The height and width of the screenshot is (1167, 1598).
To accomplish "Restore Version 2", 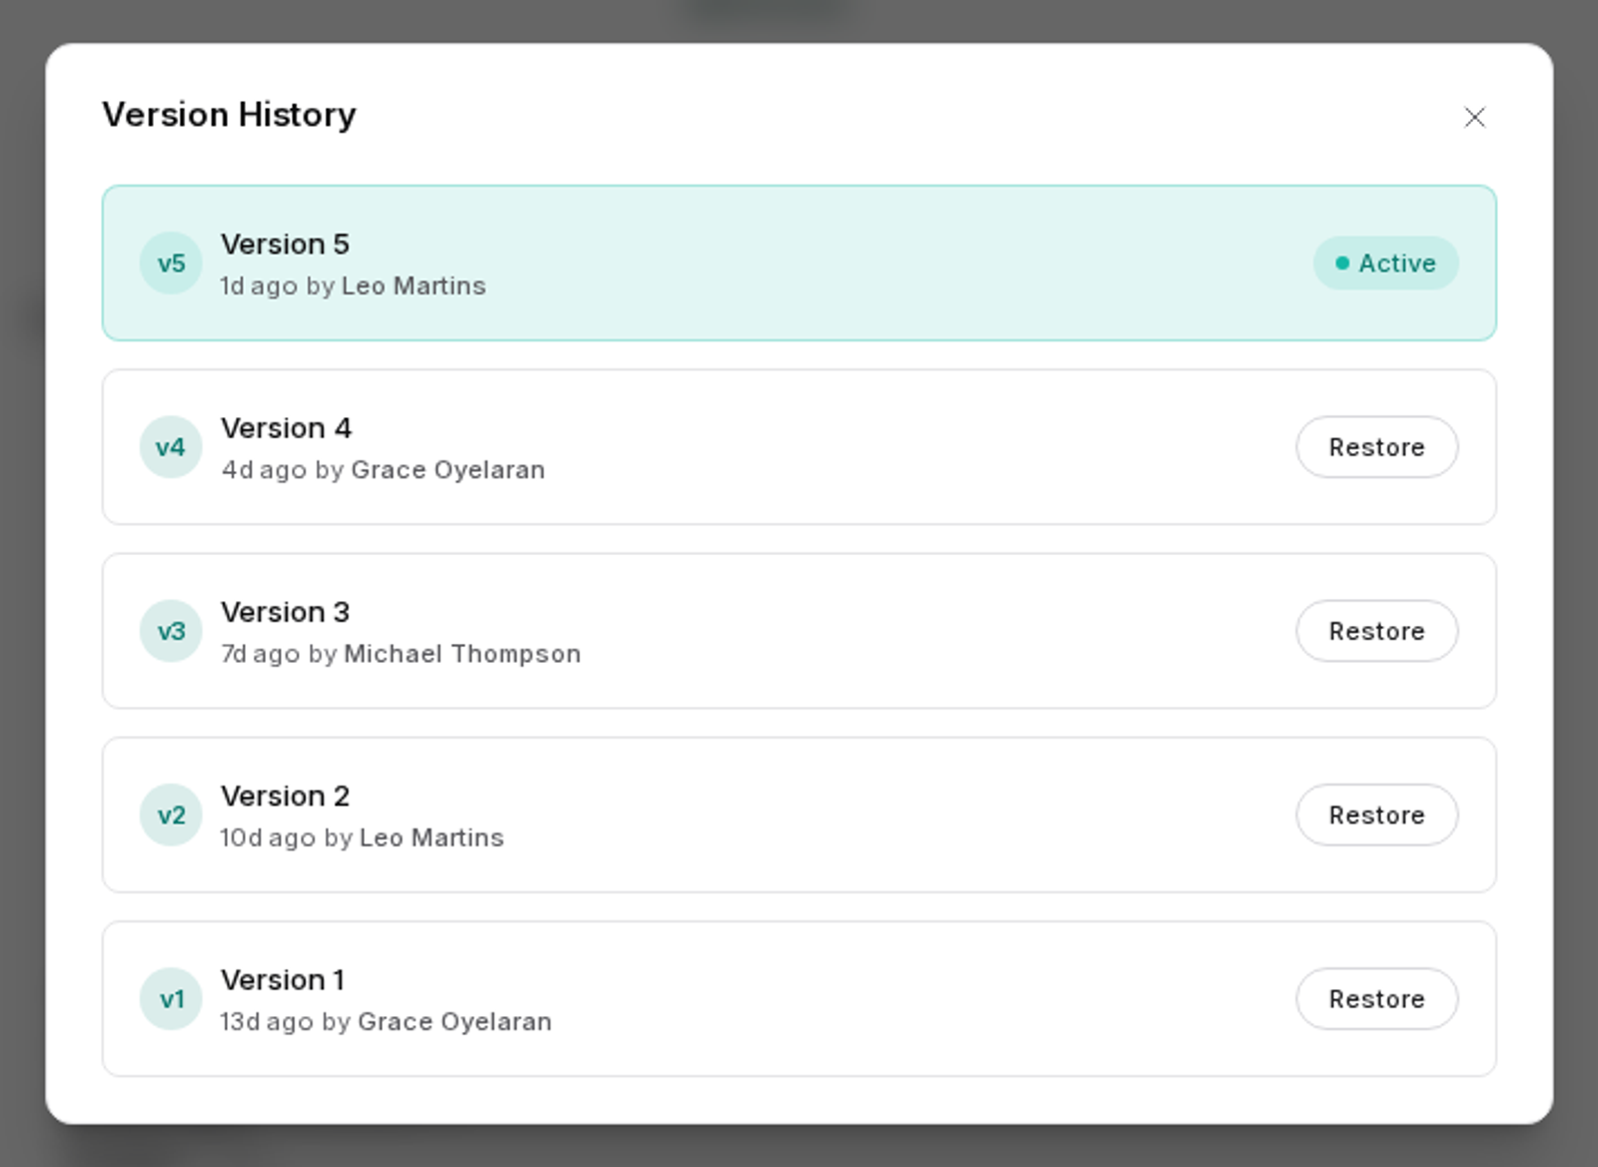I will 1376,815.
